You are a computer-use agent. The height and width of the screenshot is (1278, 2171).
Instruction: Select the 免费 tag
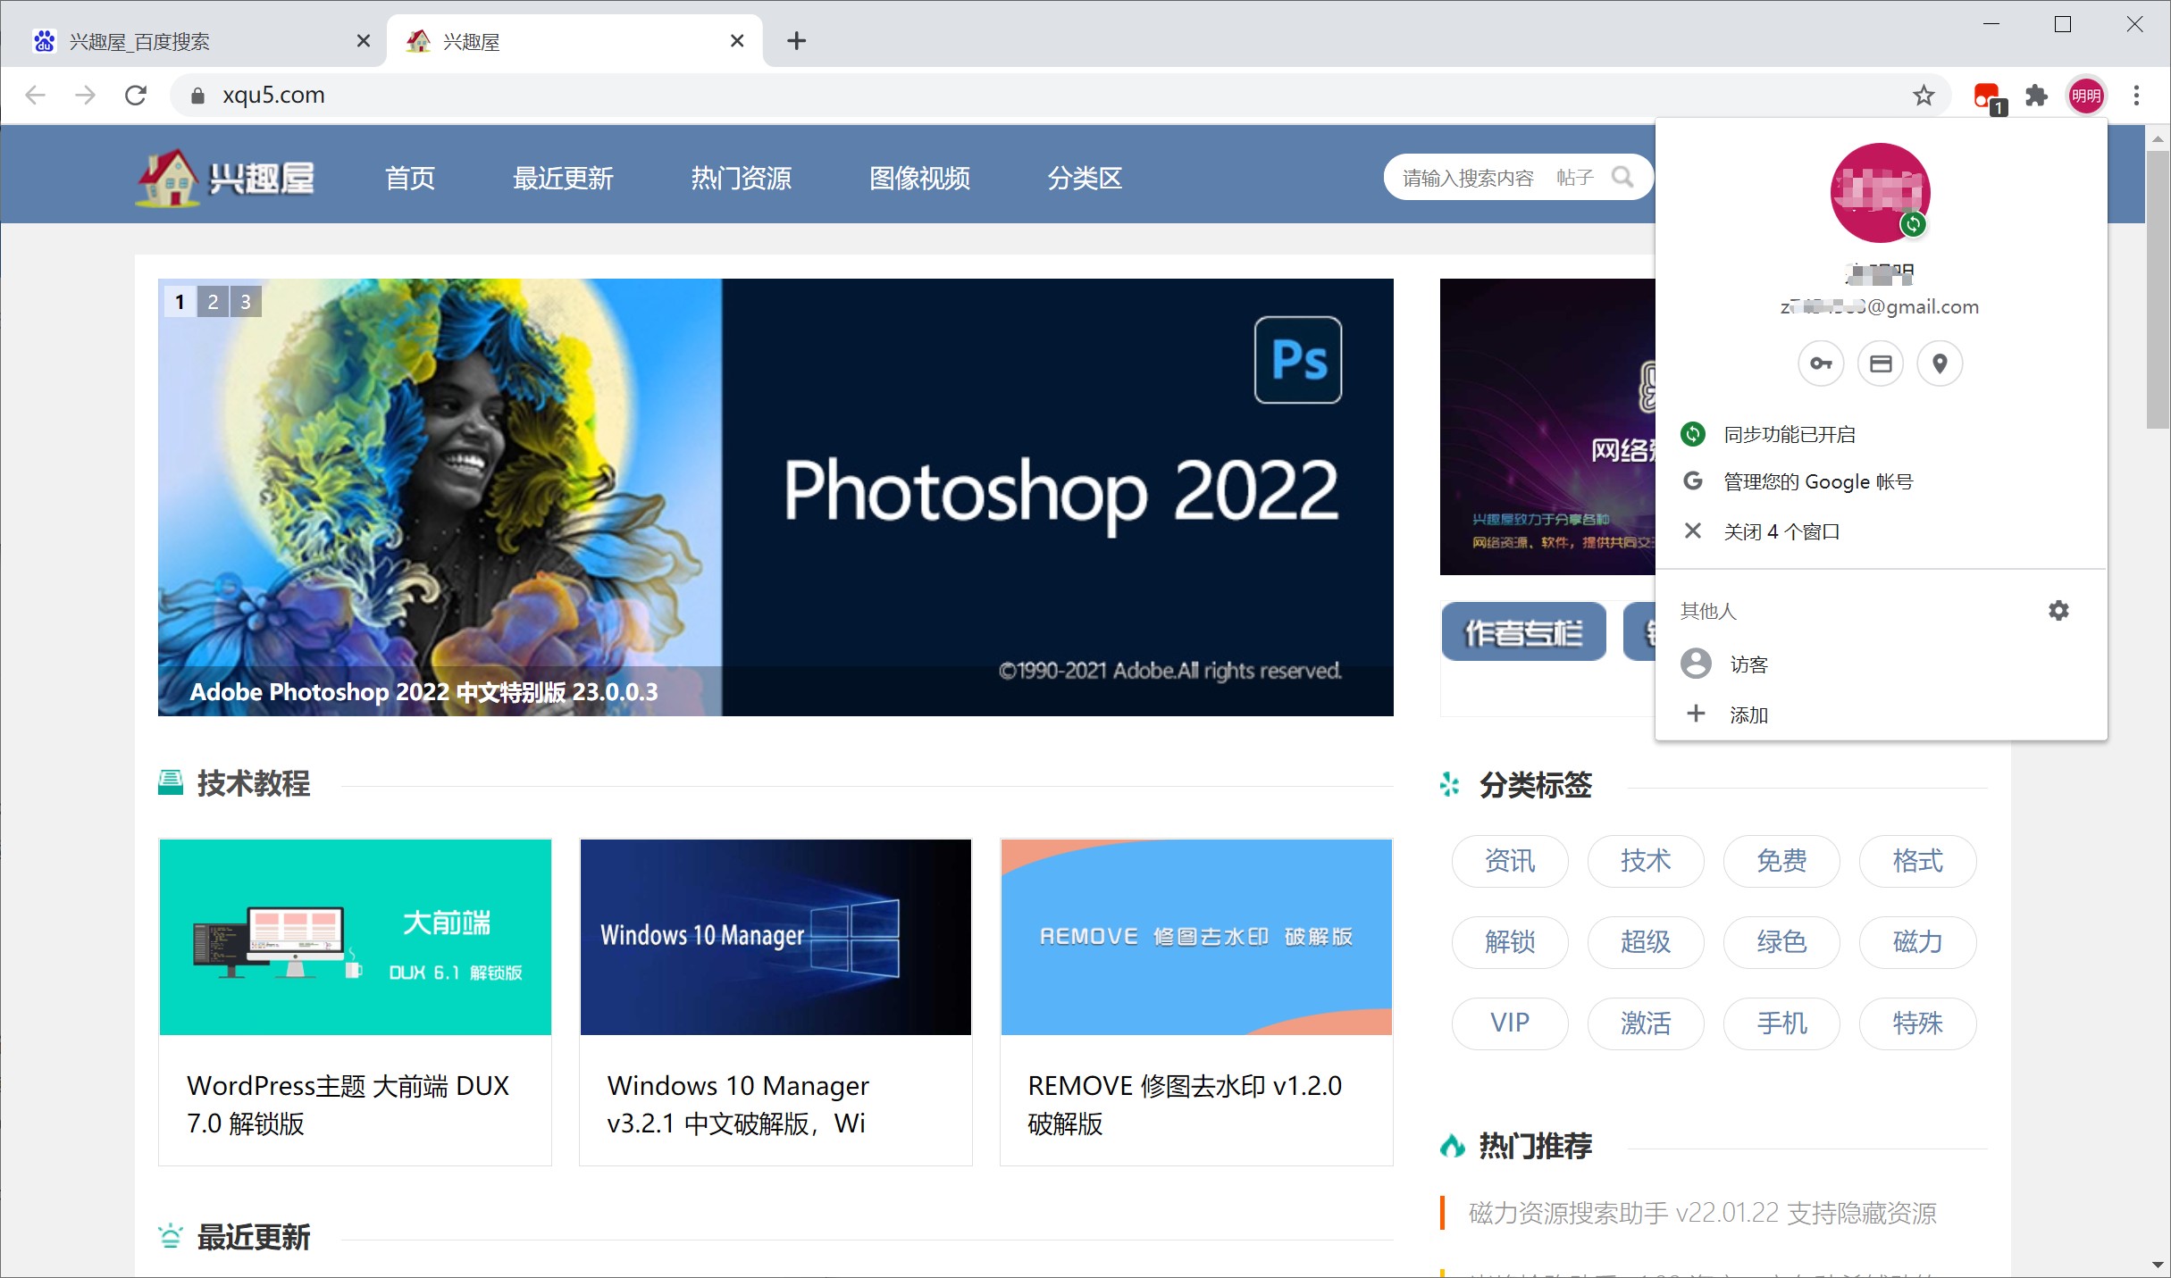(1781, 861)
